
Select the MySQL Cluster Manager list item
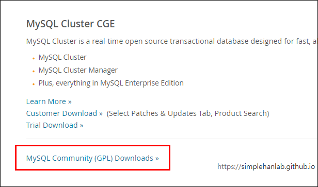(x=78, y=70)
